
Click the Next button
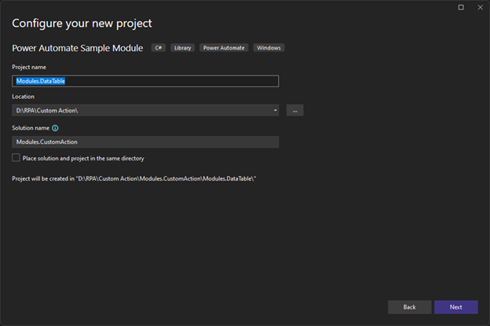[455, 307]
